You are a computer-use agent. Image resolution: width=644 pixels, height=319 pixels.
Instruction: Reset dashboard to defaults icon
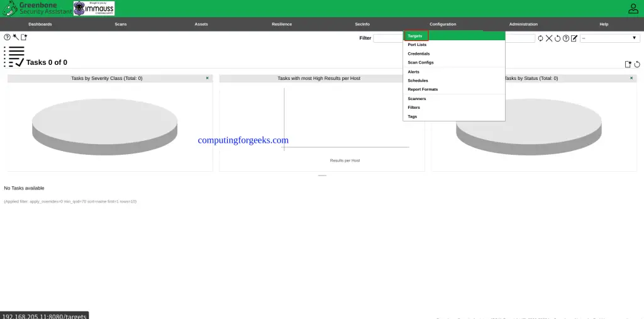637,64
